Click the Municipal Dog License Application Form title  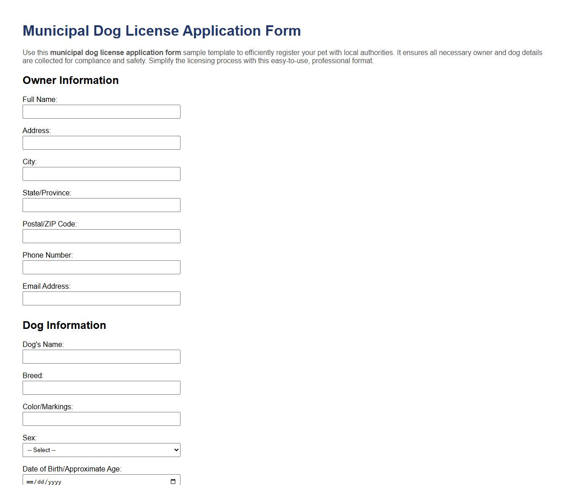(162, 31)
